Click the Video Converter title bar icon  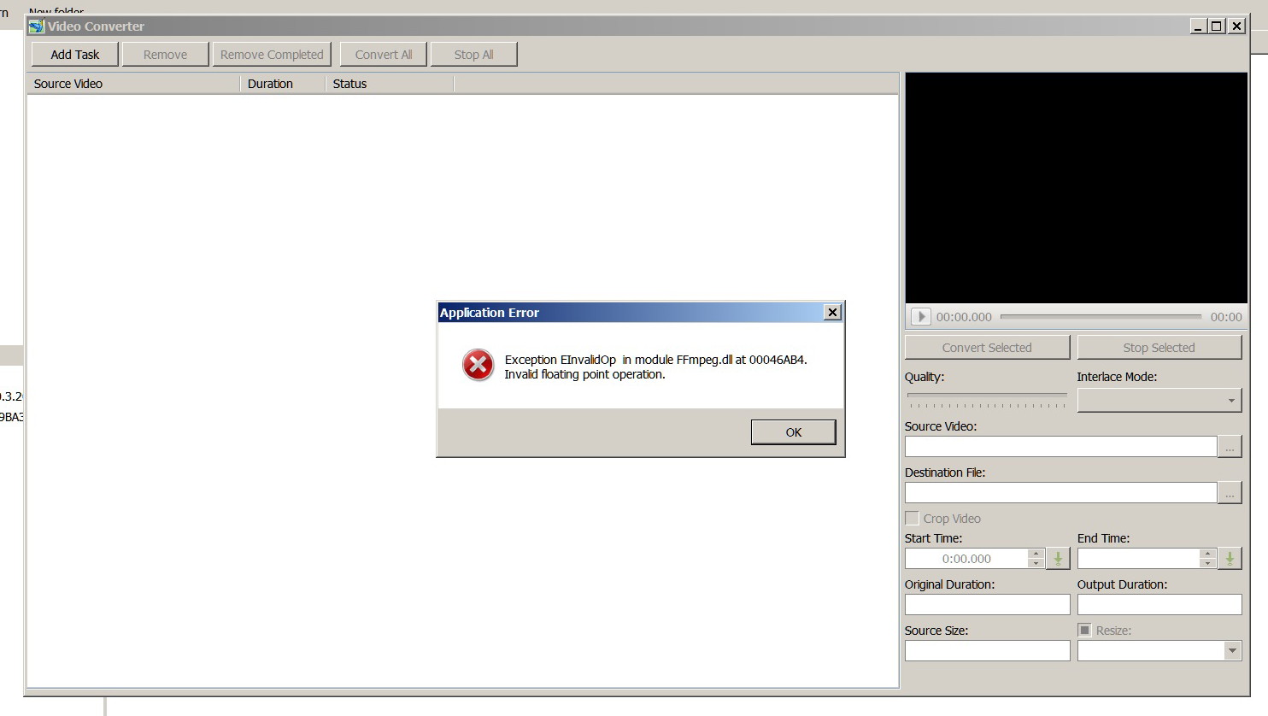click(x=36, y=26)
